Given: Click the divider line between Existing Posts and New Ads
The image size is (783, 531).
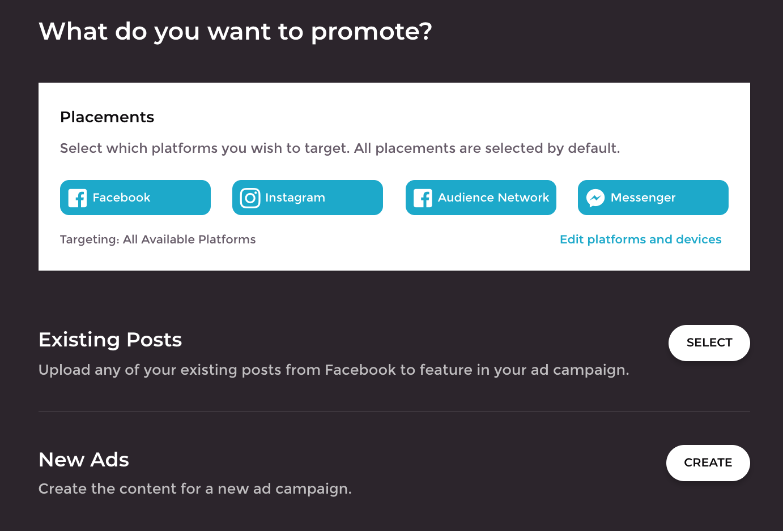Looking at the screenshot, I should (394, 412).
